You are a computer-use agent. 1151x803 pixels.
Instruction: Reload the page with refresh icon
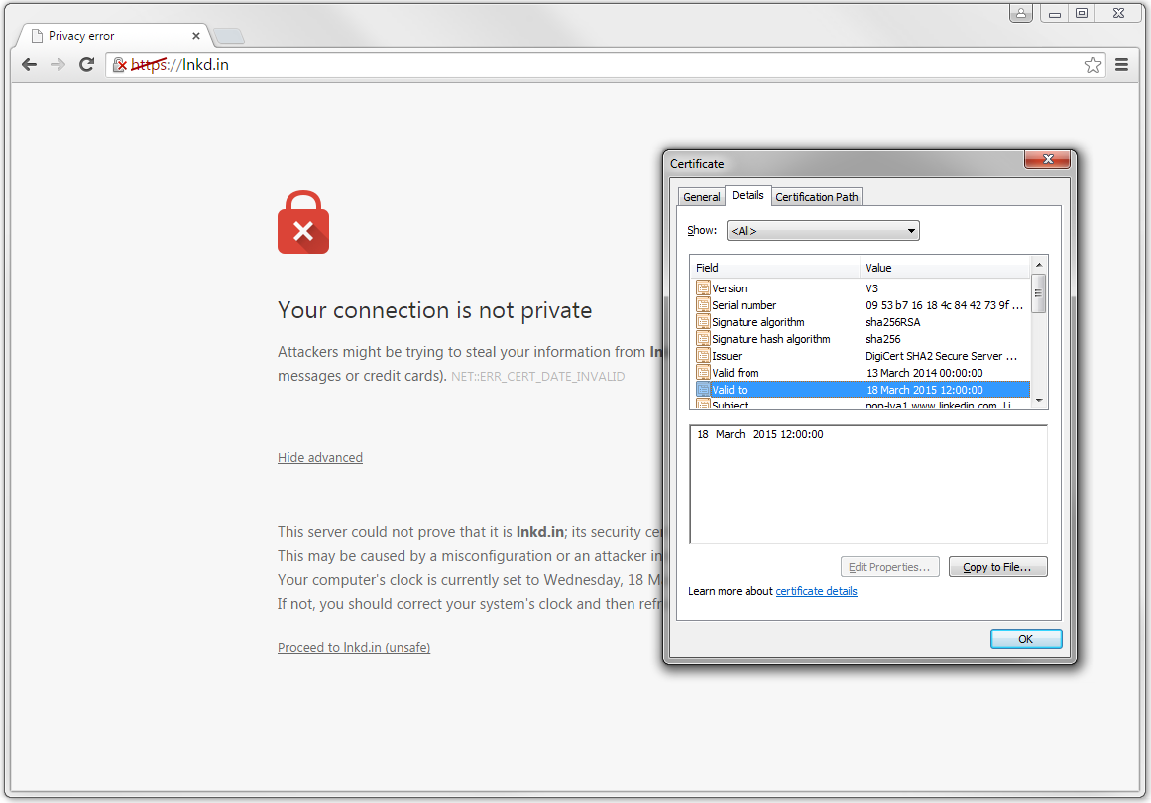[x=86, y=65]
